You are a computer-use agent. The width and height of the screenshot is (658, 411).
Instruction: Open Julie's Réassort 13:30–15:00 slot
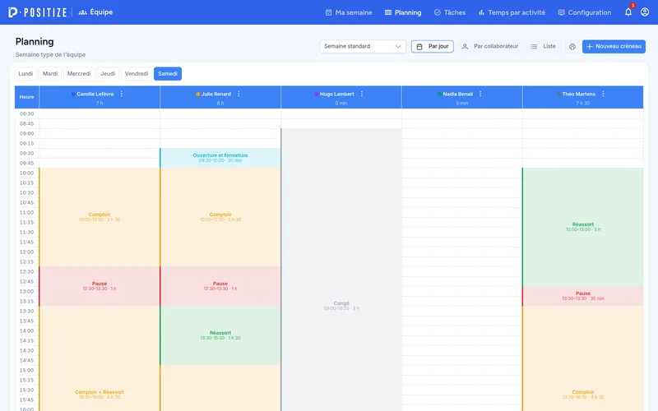click(220, 335)
